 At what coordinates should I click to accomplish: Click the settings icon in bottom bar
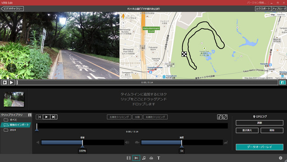pyautogui.click(x=280, y=158)
